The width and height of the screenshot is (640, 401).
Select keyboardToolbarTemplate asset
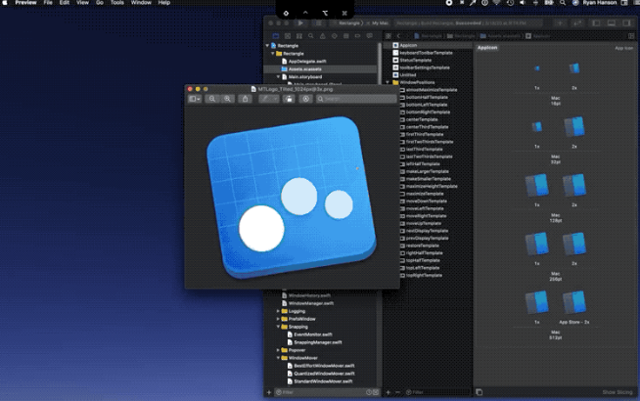[x=426, y=53]
